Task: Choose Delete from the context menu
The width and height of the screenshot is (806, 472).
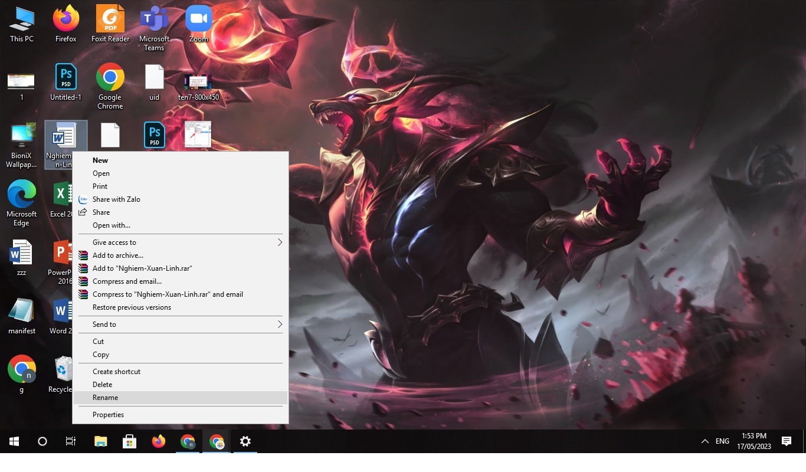Action: click(181, 385)
